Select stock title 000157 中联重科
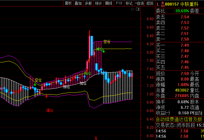The width and height of the screenshot is (204, 140). (x=182, y=4)
